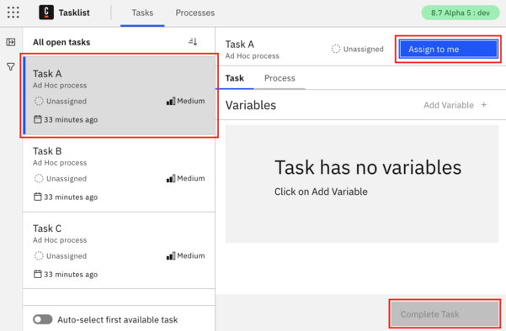Open the sort tasks icon

pyautogui.click(x=193, y=41)
